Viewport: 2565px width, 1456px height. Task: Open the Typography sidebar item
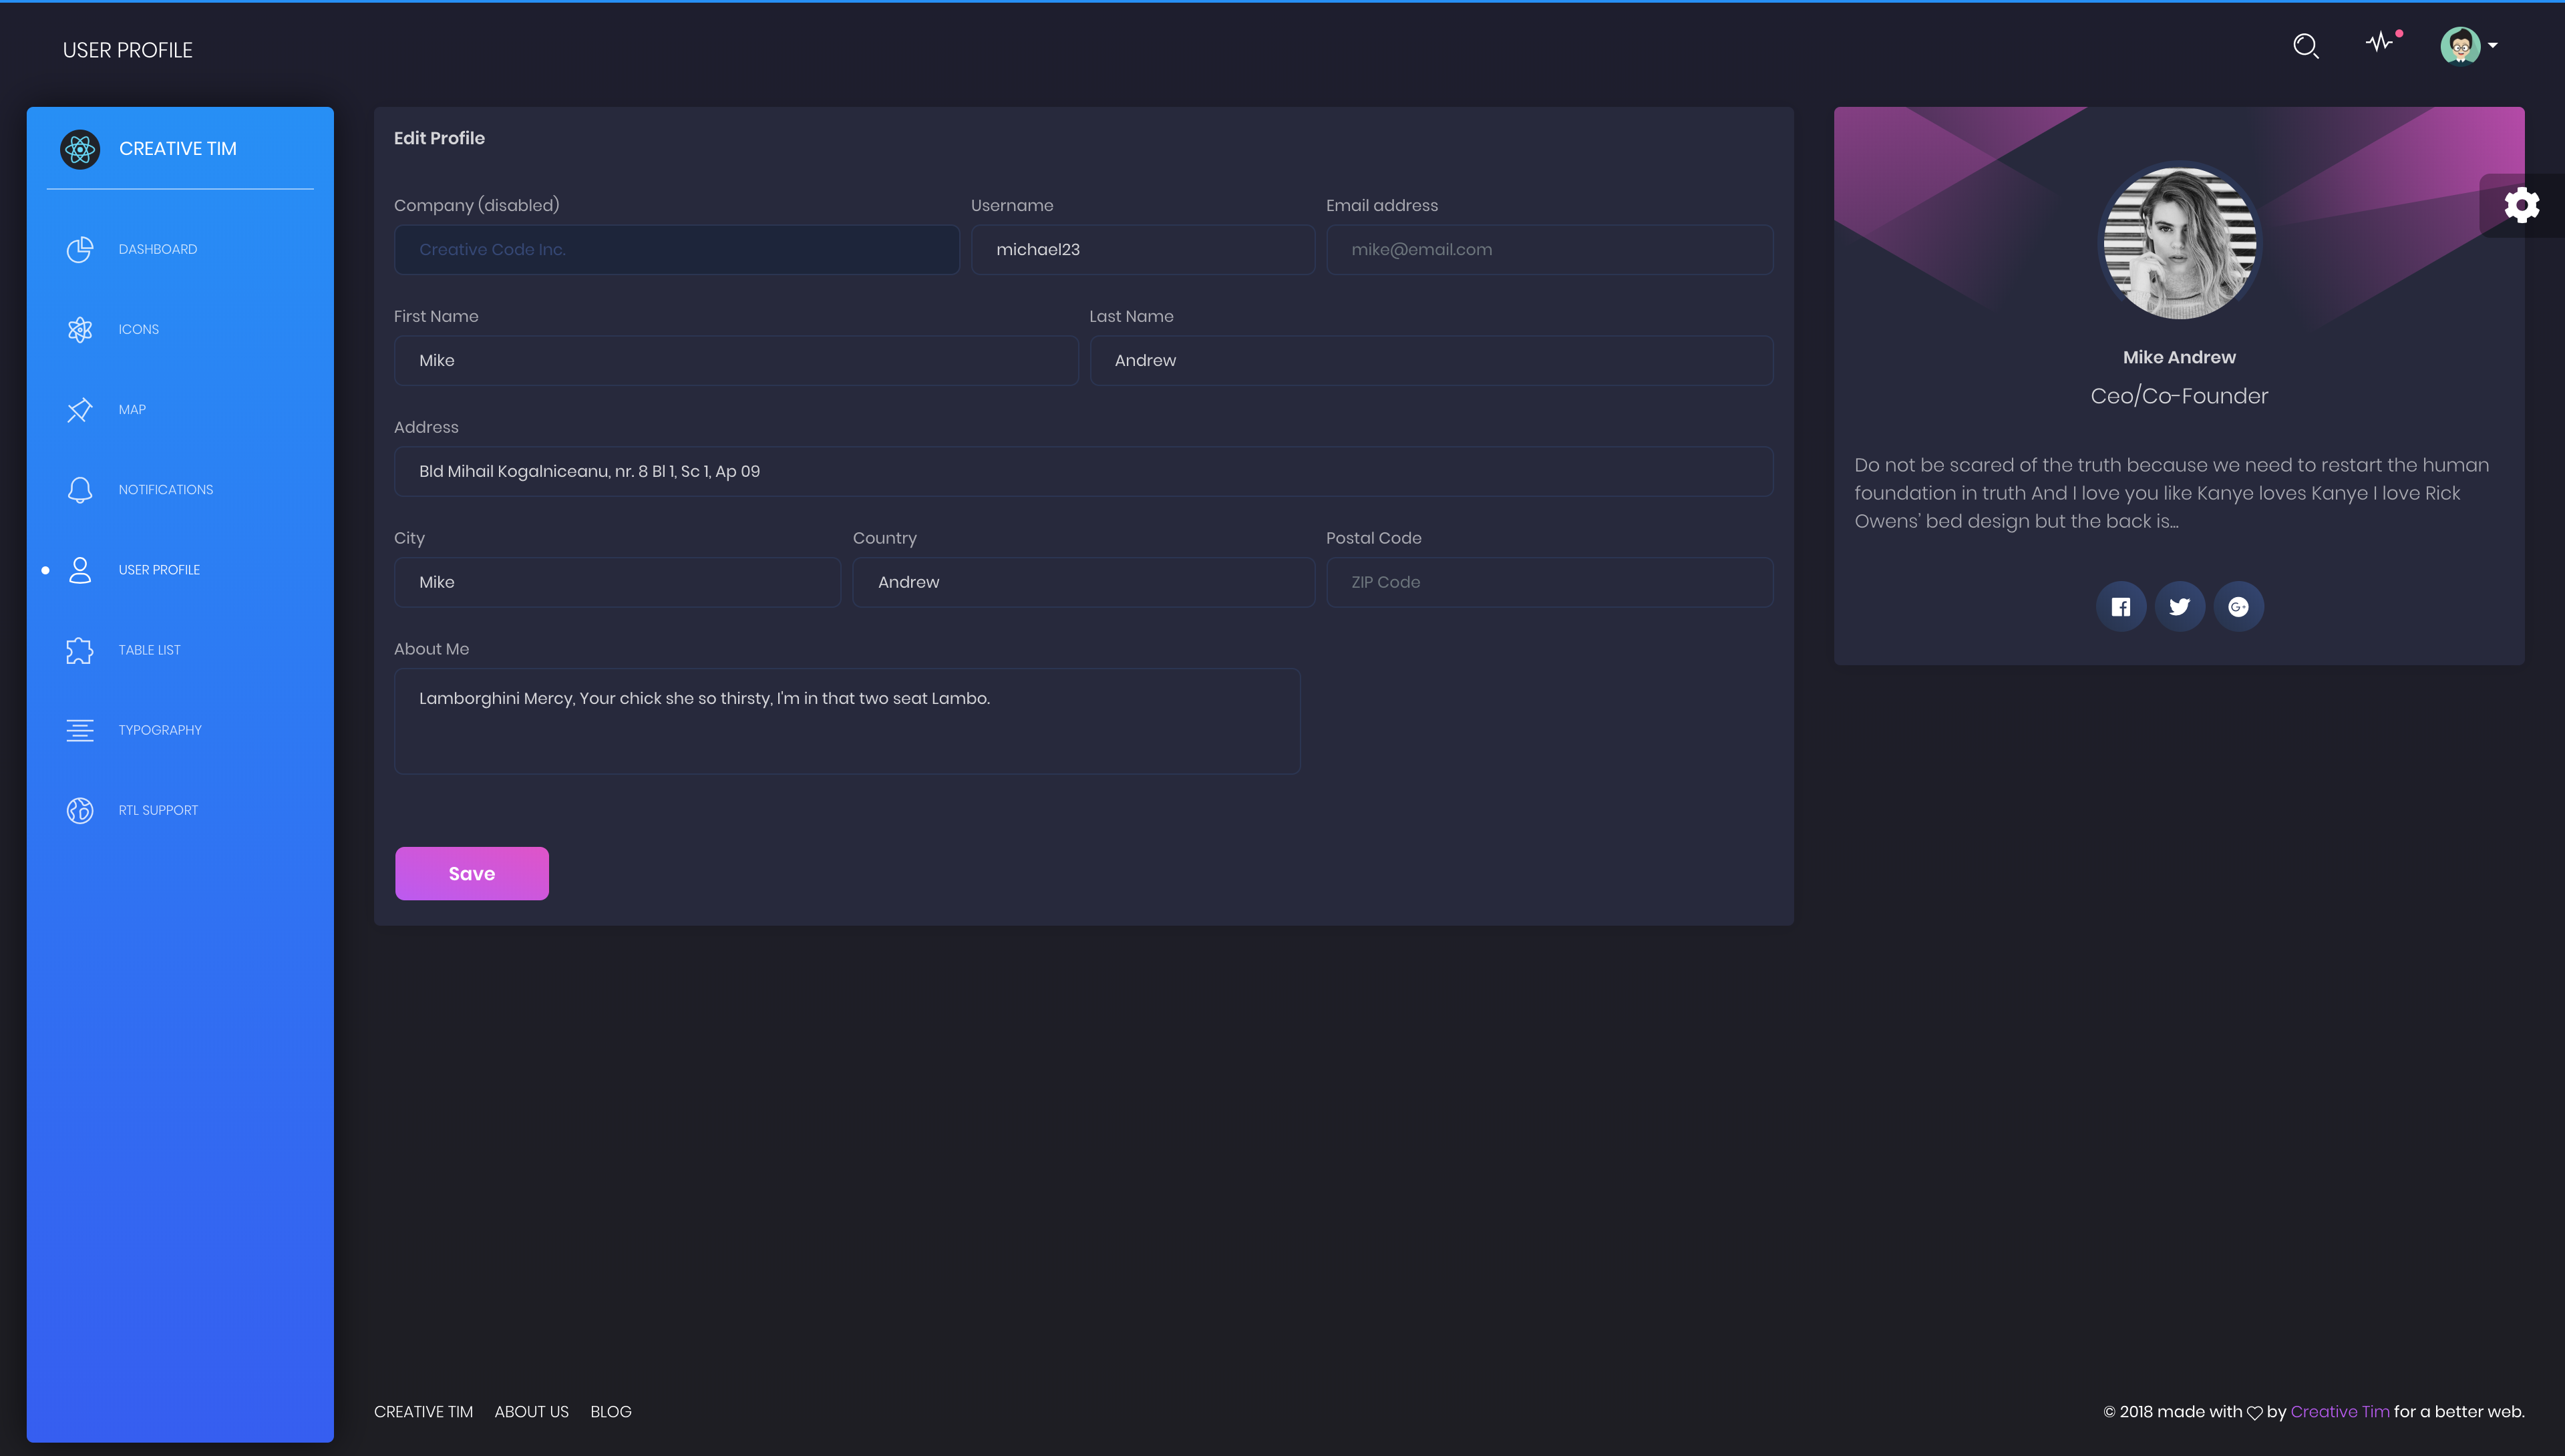tap(159, 730)
